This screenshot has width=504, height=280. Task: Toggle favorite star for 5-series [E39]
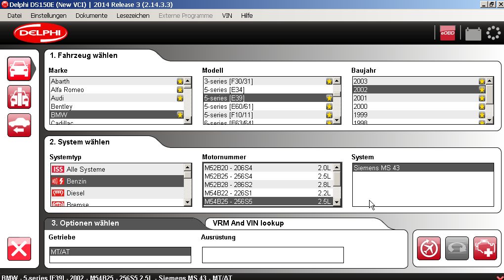(x=329, y=98)
